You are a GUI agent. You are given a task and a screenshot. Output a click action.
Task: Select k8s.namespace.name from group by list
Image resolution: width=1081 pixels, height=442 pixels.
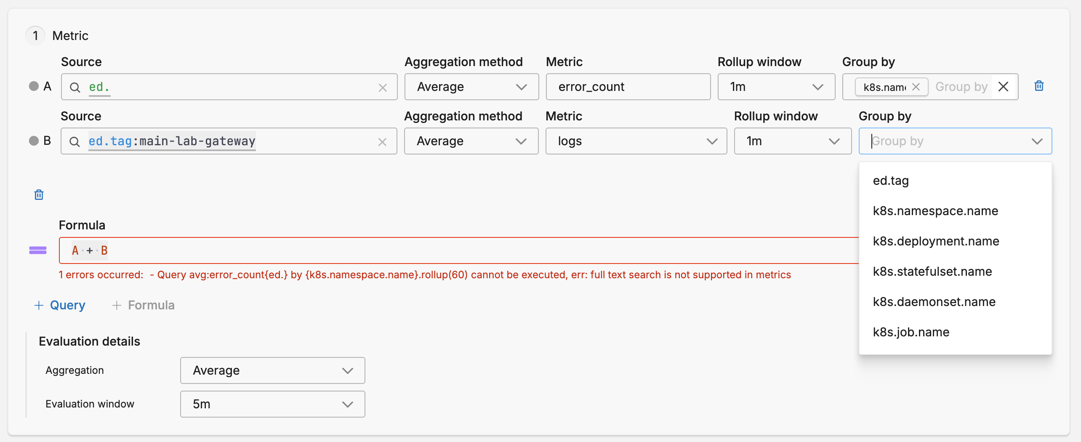click(935, 211)
